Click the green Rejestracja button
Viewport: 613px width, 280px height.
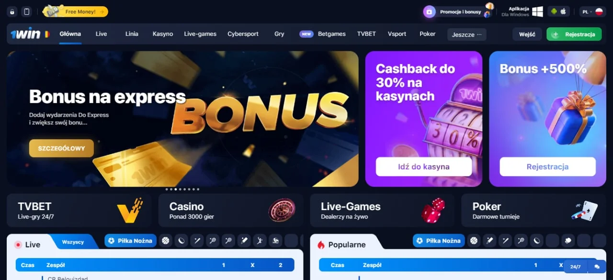pos(574,34)
